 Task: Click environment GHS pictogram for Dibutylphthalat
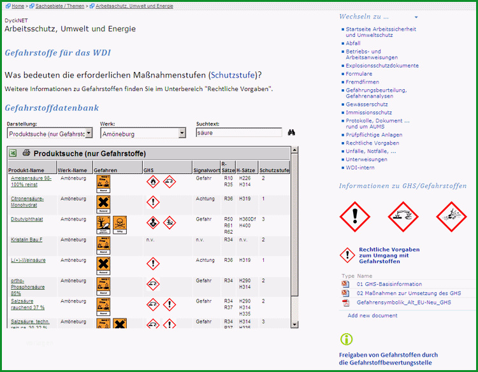[170, 223]
